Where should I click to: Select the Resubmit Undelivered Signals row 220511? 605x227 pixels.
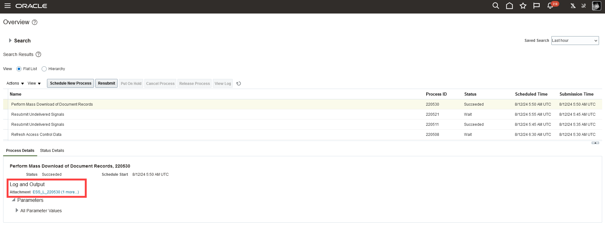click(303, 125)
